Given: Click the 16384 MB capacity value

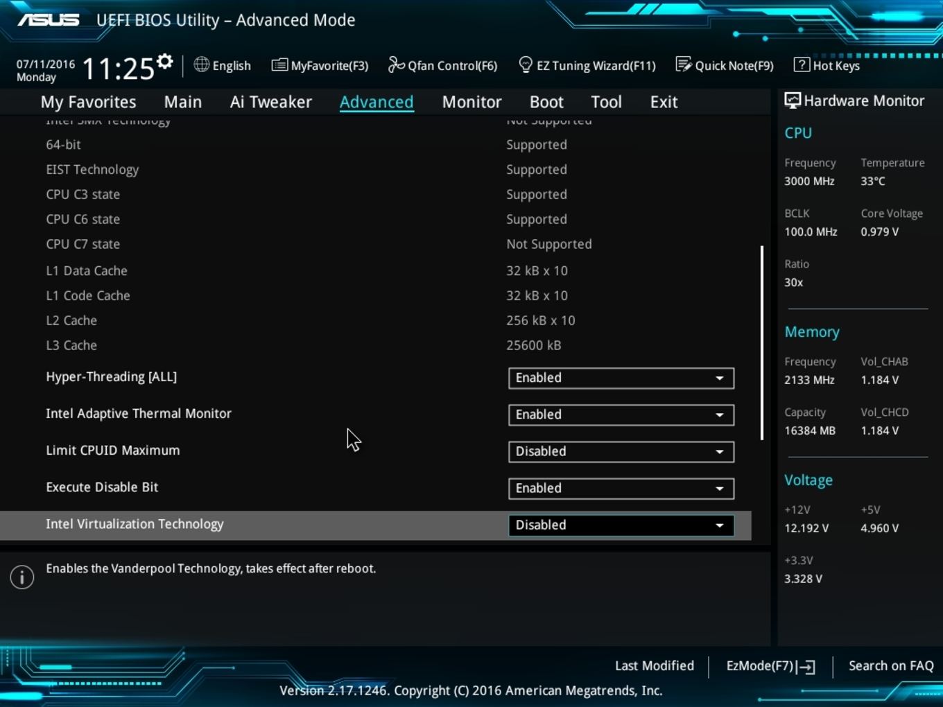Looking at the screenshot, I should pos(810,430).
